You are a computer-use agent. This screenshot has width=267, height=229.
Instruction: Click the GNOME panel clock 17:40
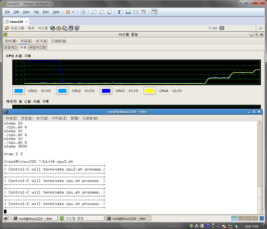click(213, 28)
